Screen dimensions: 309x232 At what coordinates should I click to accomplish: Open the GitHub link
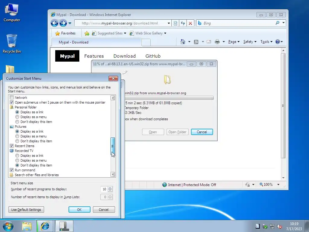pyautogui.click(x=153, y=56)
